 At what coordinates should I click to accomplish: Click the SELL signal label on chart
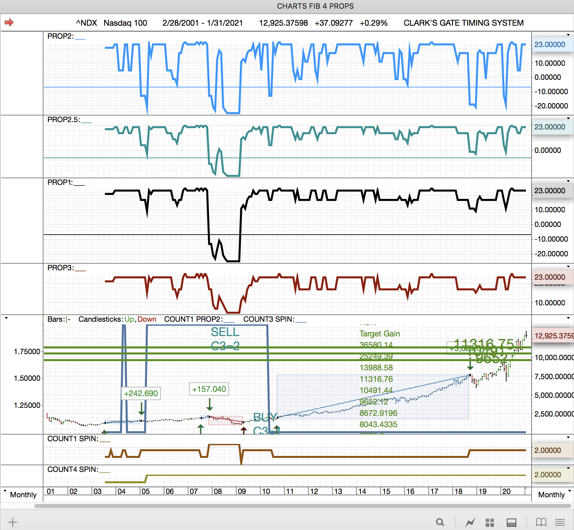click(225, 332)
